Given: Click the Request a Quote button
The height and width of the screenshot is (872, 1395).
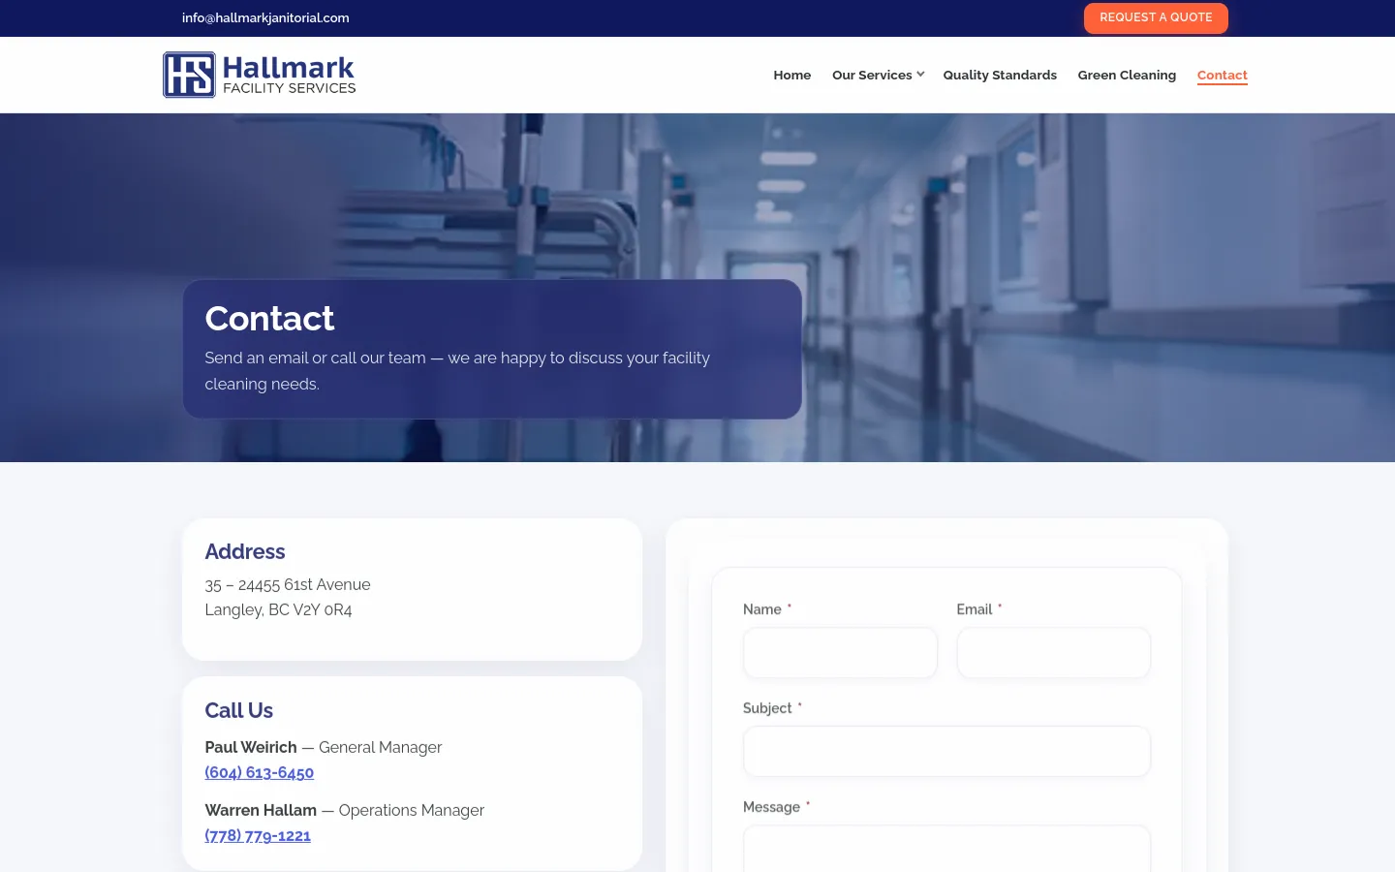Looking at the screenshot, I should (1156, 17).
